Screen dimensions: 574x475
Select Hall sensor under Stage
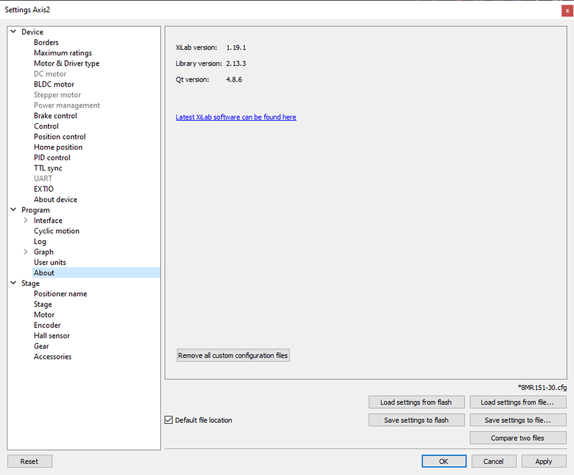[52, 336]
